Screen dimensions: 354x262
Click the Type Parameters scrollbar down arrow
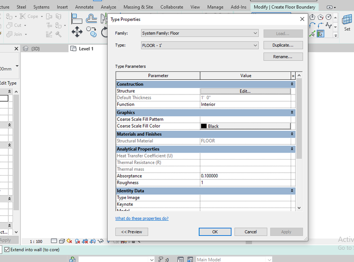coord(299,208)
